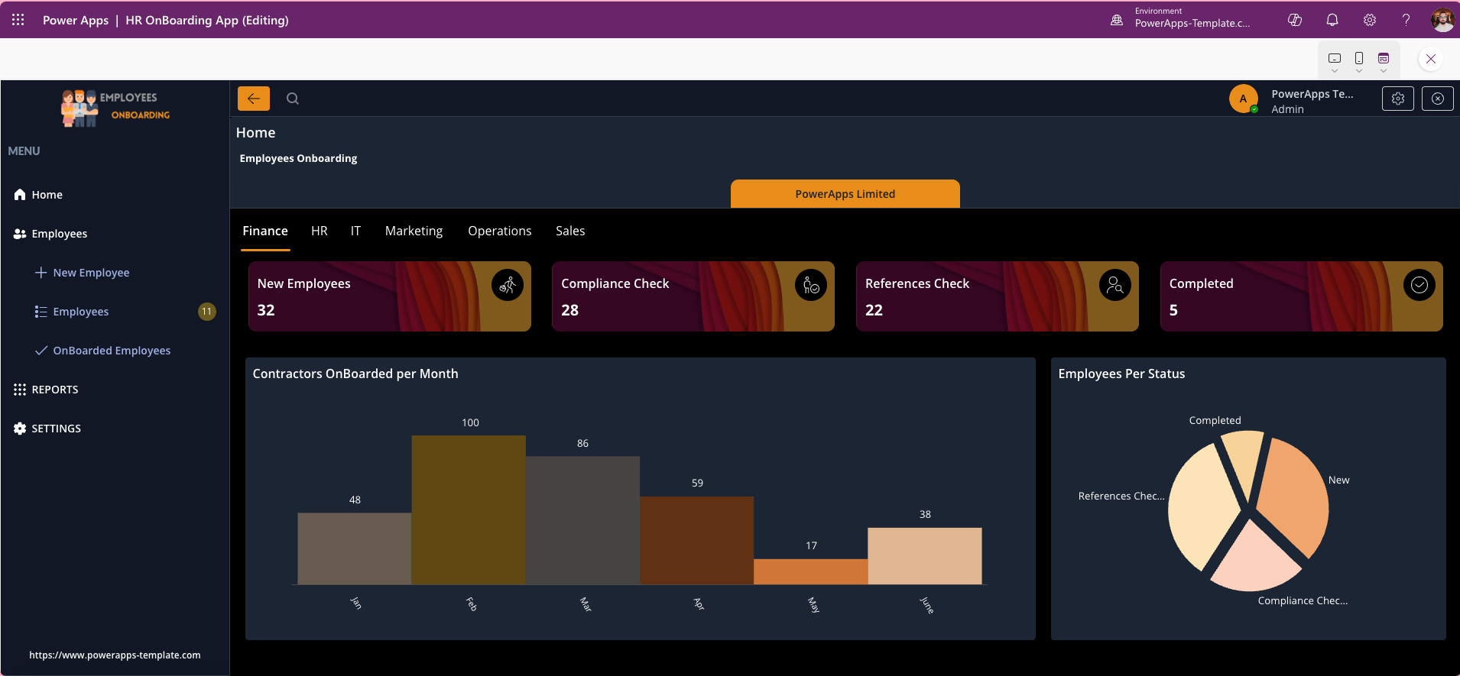The image size is (1460, 676).
Task: Click the References Check card icon
Action: (1114, 286)
